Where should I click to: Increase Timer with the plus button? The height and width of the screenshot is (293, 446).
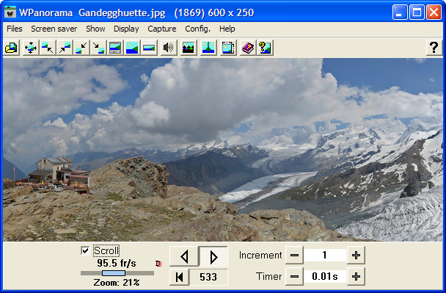(x=356, y=276)
